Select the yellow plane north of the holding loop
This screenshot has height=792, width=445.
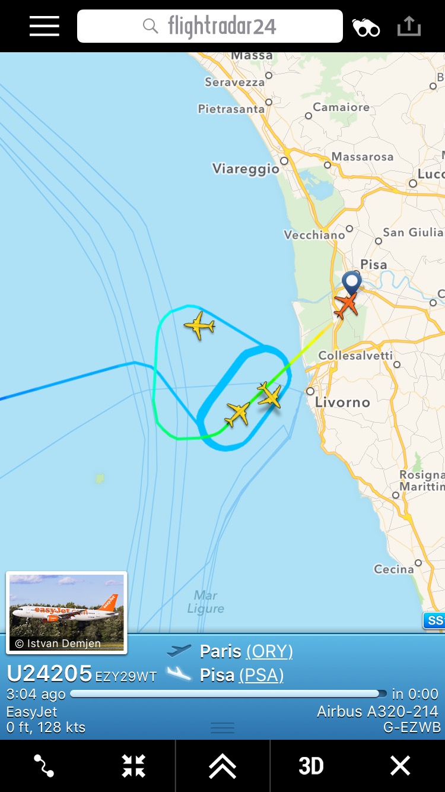coord(199,325)
